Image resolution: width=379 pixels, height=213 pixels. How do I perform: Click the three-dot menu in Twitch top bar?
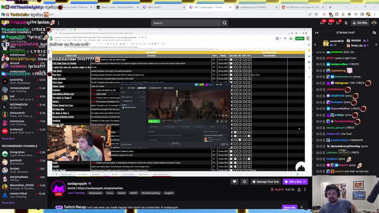[x=58, y=23]
